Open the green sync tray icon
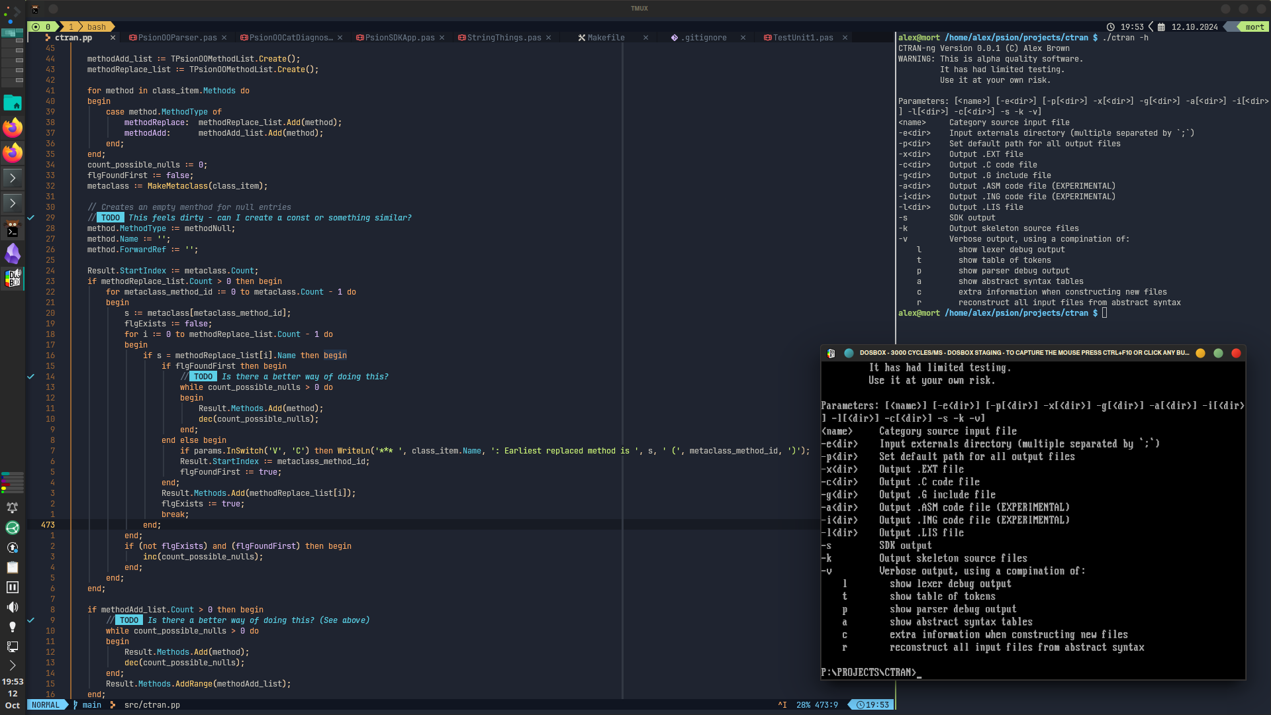This screenshot has width=1271, height=715. (x=12, y=528)
